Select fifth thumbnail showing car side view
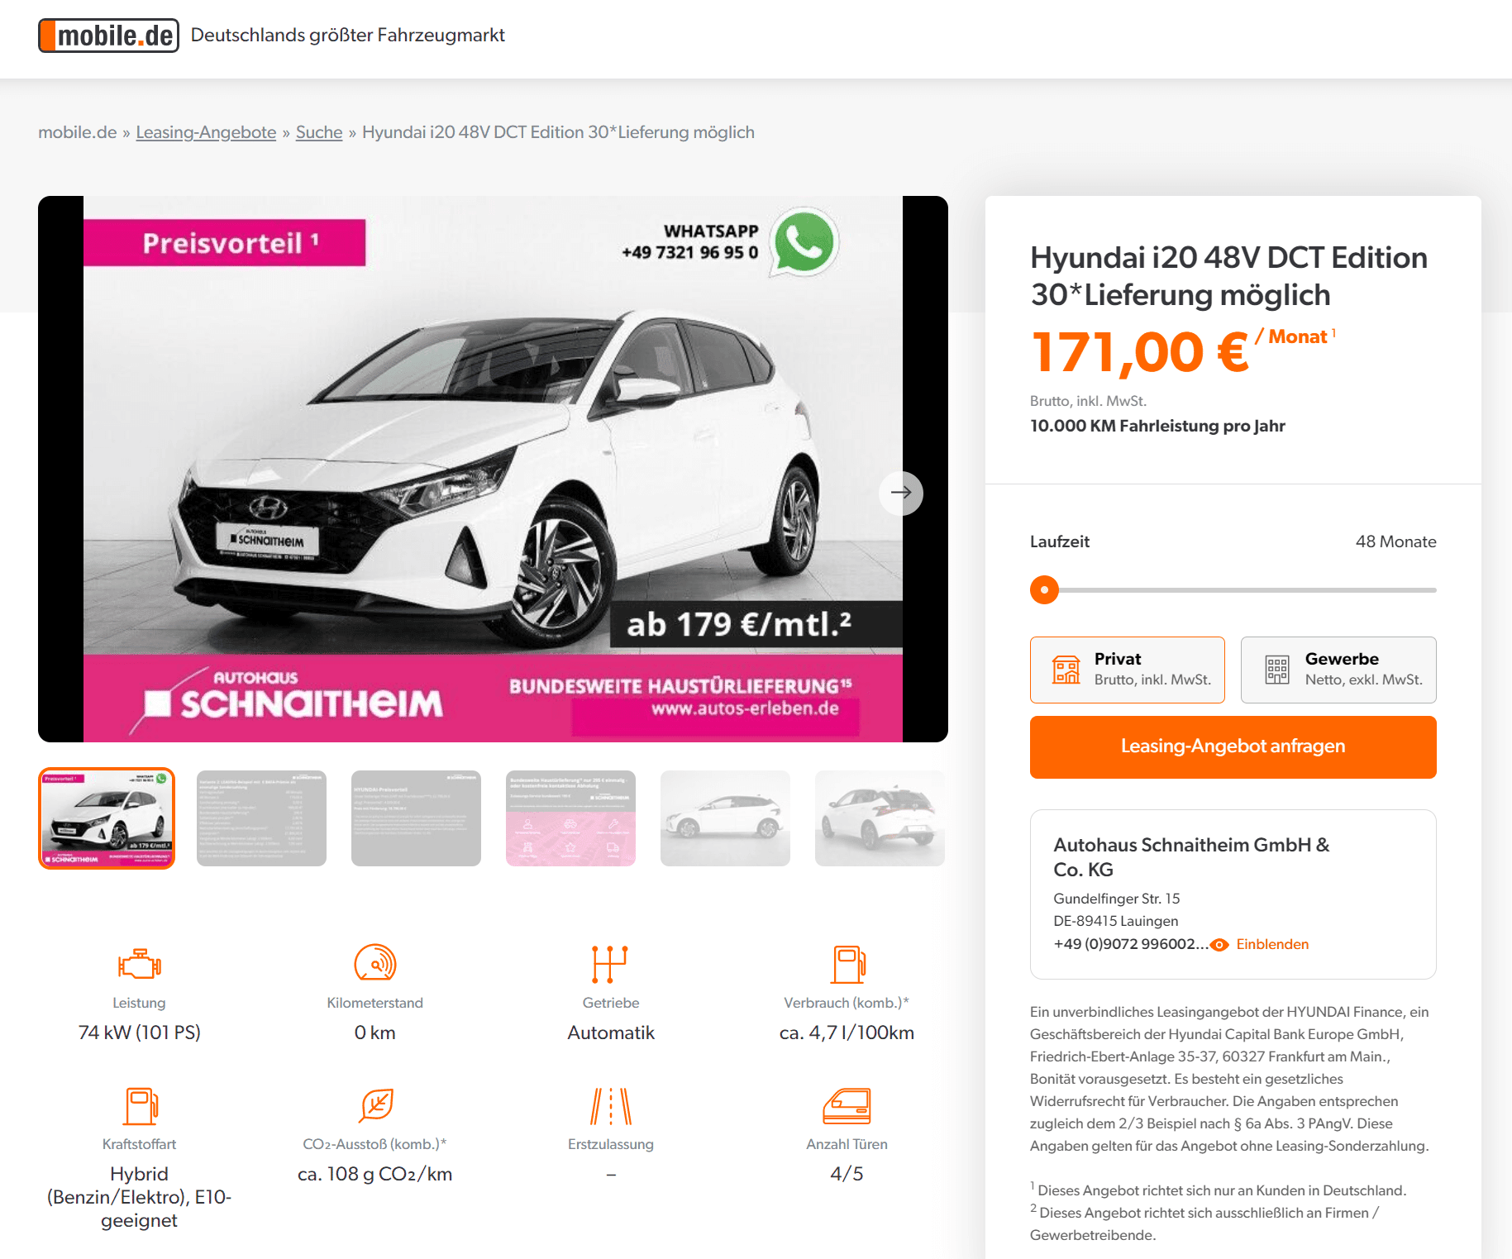1512x1259 pixels. [725, 818]
